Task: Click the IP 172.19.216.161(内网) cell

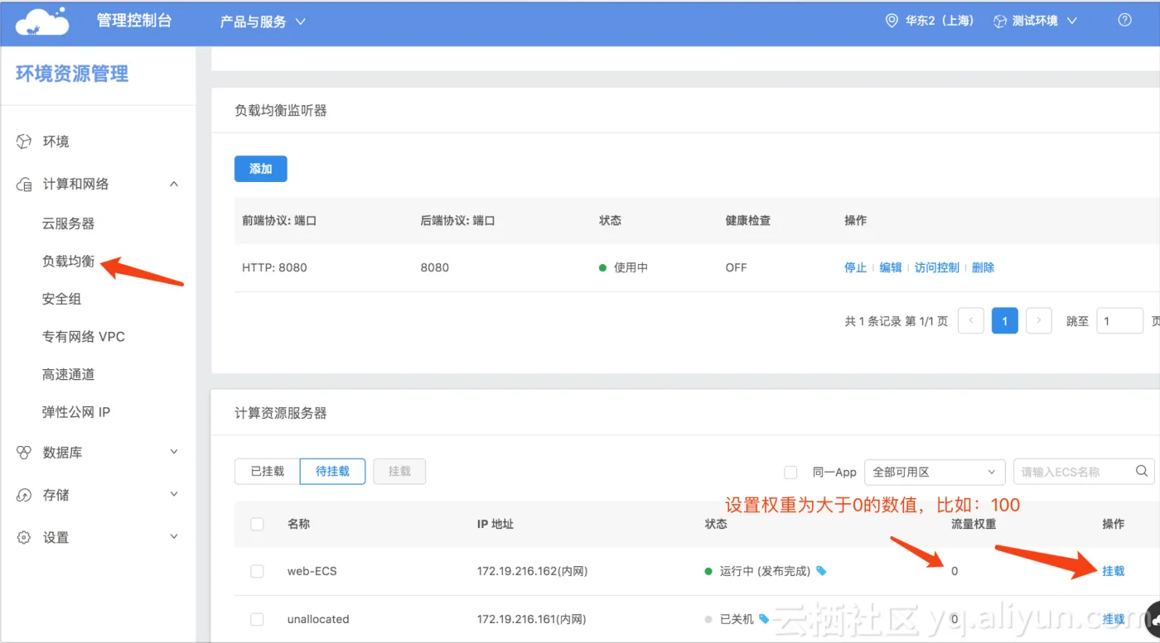Action: (x=531, y=619)
